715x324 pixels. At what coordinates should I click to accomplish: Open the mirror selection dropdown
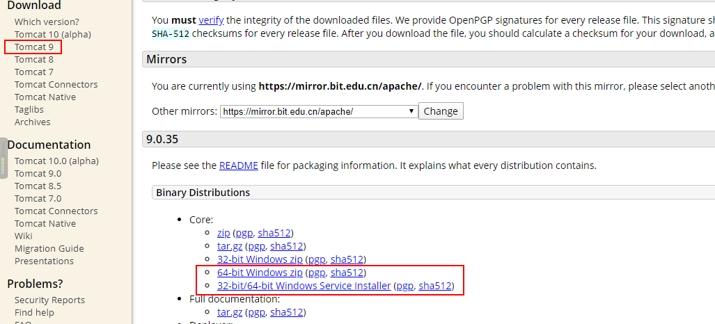319,111
